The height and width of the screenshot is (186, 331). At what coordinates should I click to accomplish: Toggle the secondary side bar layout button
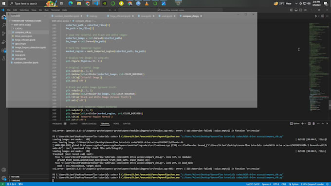(301, 10)
